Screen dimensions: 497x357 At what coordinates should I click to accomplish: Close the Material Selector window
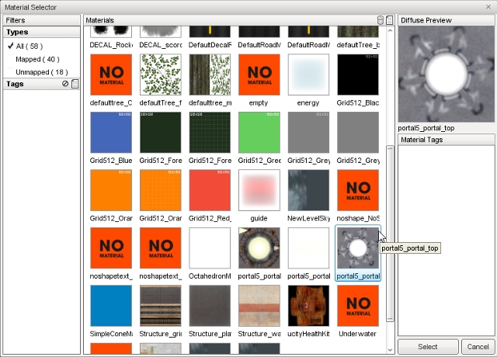click(487, 6)
